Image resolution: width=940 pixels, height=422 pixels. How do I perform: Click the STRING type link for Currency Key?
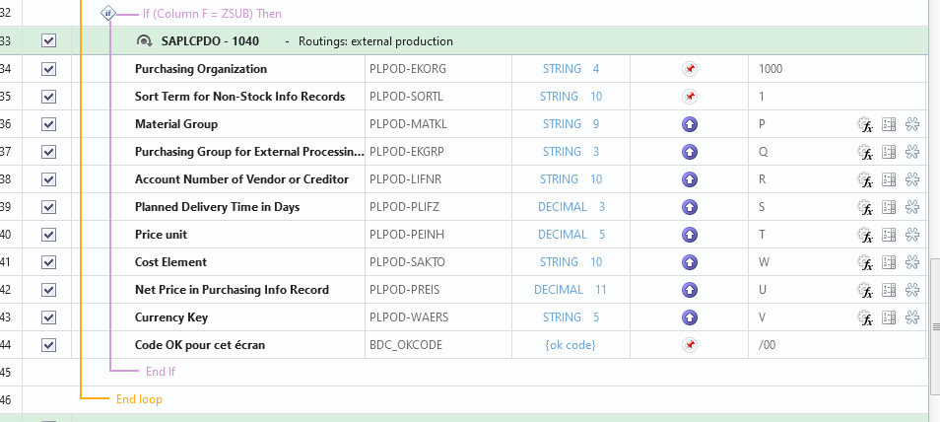click(563, 317)
